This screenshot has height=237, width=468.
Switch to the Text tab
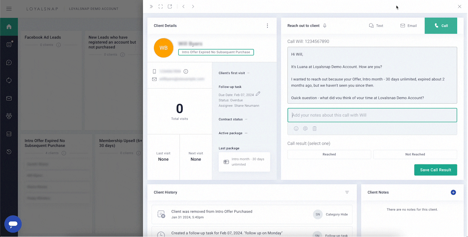coord(376,26)
